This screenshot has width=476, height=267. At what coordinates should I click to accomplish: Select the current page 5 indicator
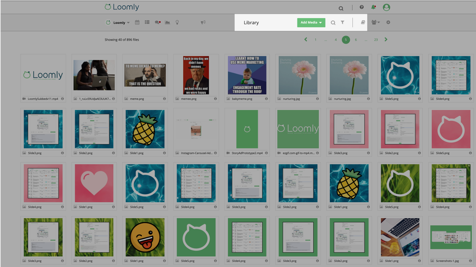pos(345,40)
